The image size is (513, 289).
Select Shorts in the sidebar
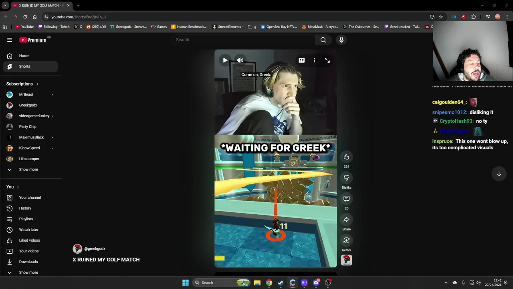pos(30,66)
